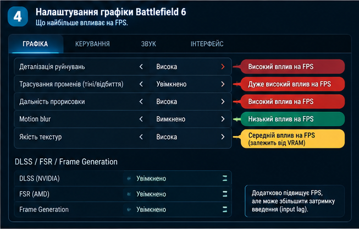Screen dimensions: 359x229
Task: Click the Налаштування графіки Battlefield 6 title
Action: coord(111,12)
